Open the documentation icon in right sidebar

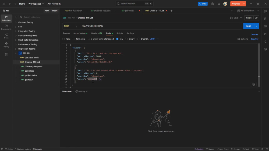click(265, 19)
